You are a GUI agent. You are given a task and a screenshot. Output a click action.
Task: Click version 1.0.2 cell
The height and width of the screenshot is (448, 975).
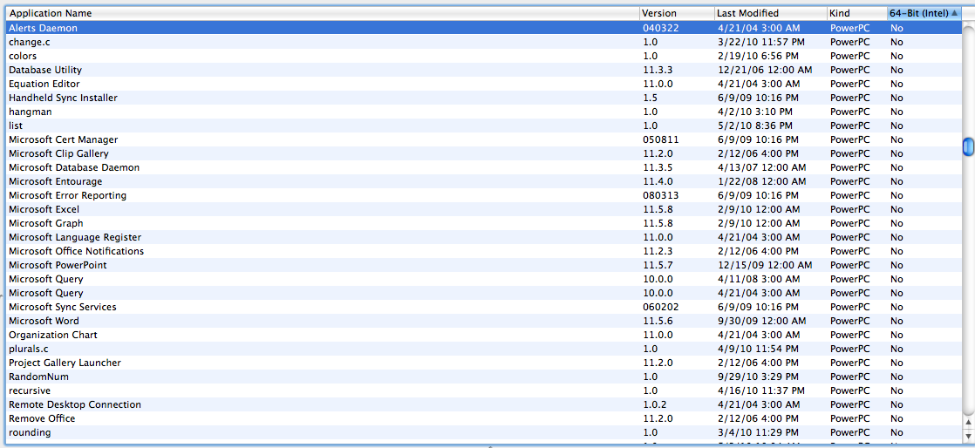(655, 404)
